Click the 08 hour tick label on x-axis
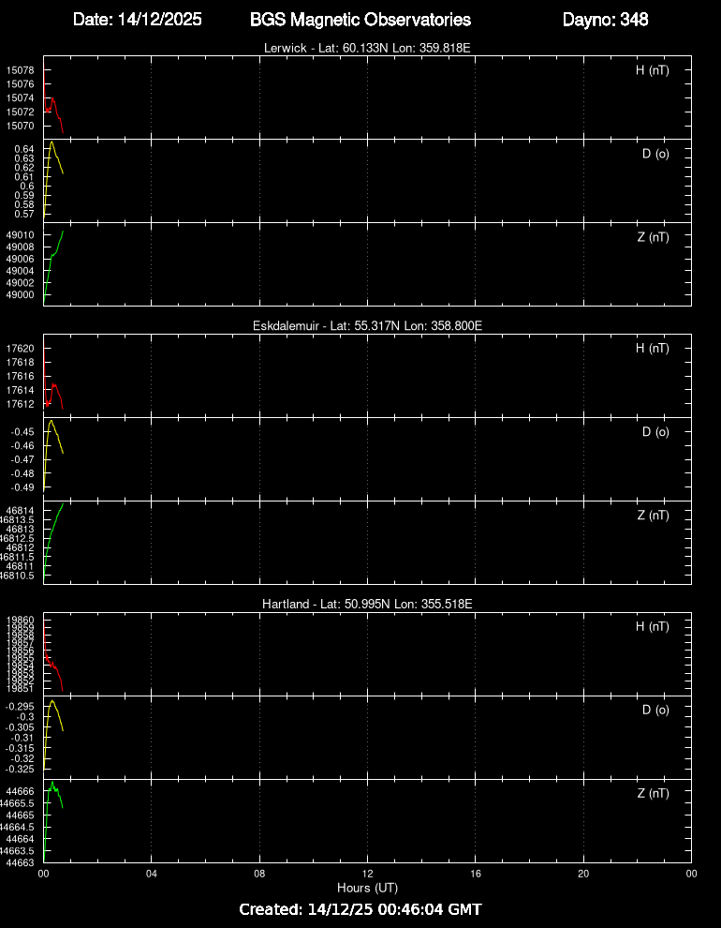 pos(259,872)
